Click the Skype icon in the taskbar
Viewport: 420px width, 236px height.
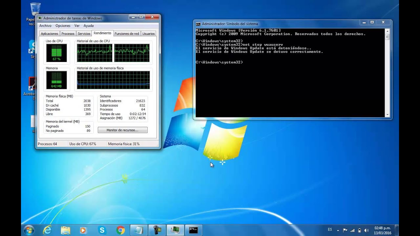tap(102, 230)
